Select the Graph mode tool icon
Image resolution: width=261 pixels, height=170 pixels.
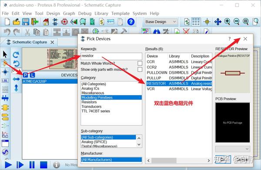5,134
